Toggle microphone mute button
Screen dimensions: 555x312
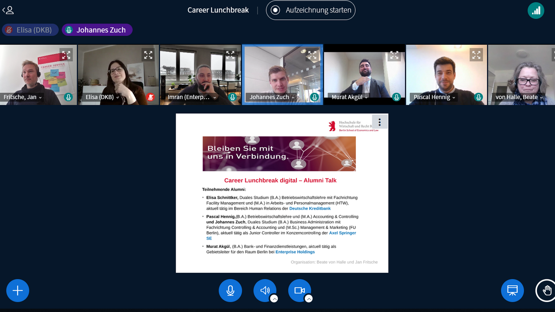click(230, 290)
